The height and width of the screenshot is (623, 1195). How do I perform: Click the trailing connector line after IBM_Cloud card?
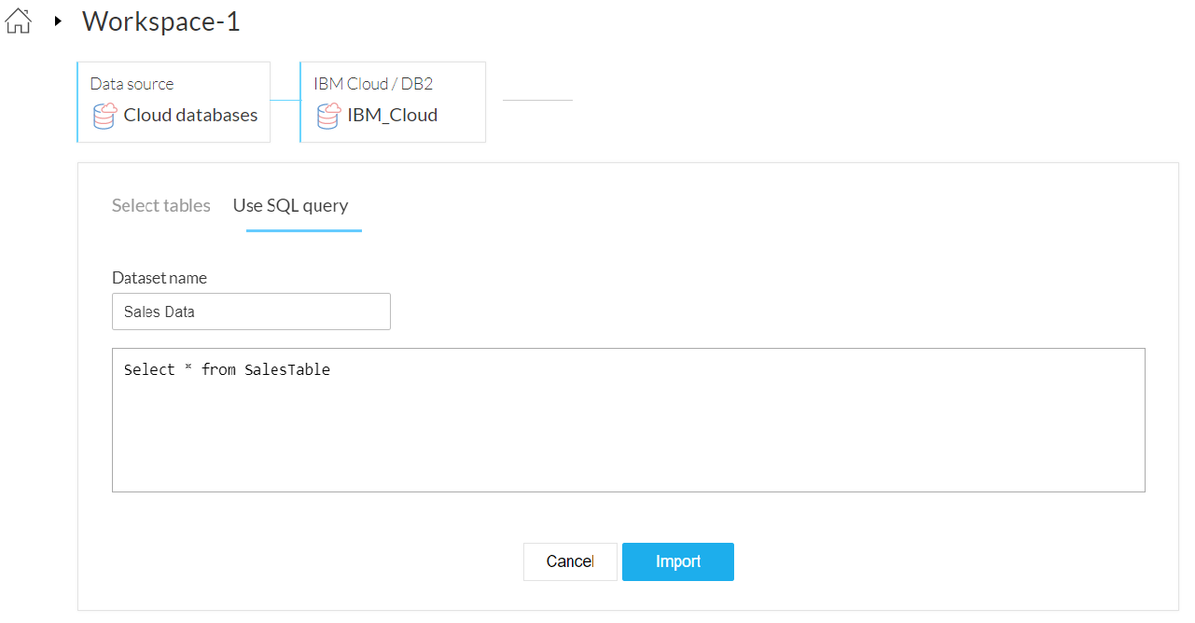click(537, 101)
